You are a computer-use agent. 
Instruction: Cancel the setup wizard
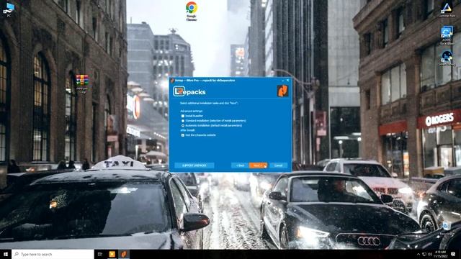(x=279, y=165)
